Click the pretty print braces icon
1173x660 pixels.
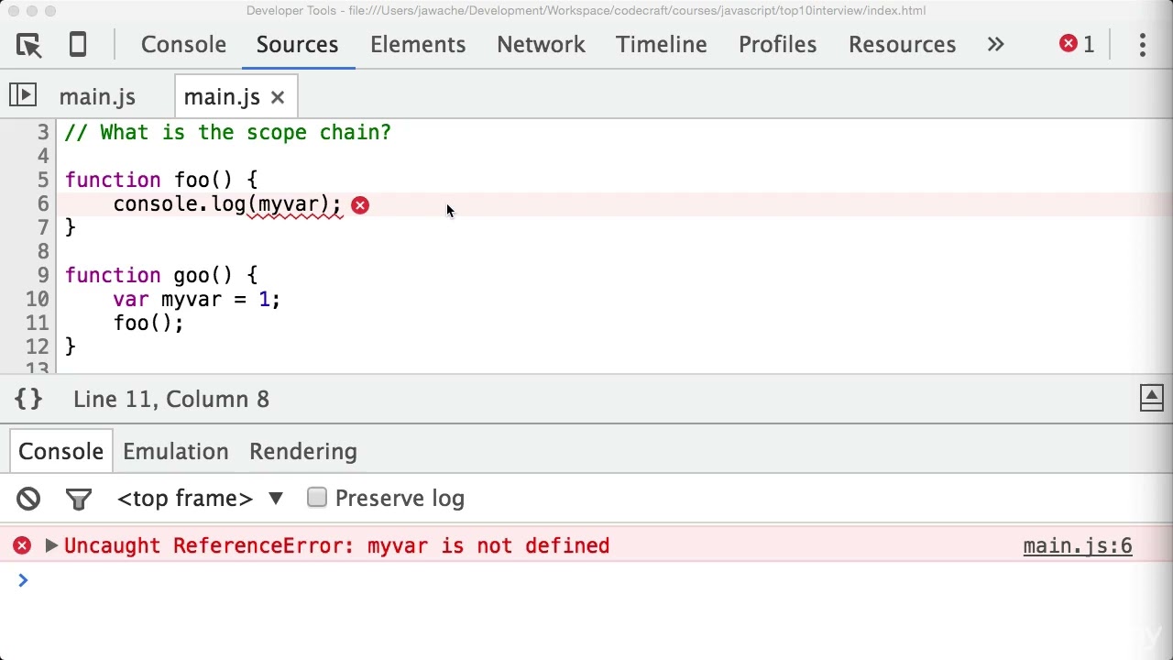tap(28, 399)
